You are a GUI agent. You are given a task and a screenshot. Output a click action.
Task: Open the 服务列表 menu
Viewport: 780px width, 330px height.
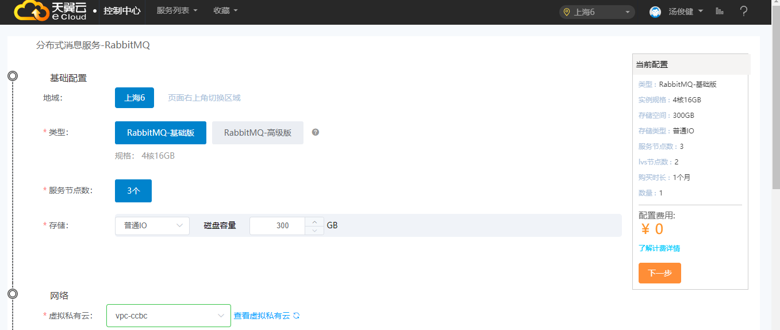click(177, 11)
